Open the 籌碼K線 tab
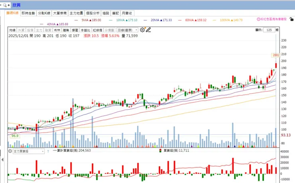The height and width of the screenshot is (183, 295). 12,13
